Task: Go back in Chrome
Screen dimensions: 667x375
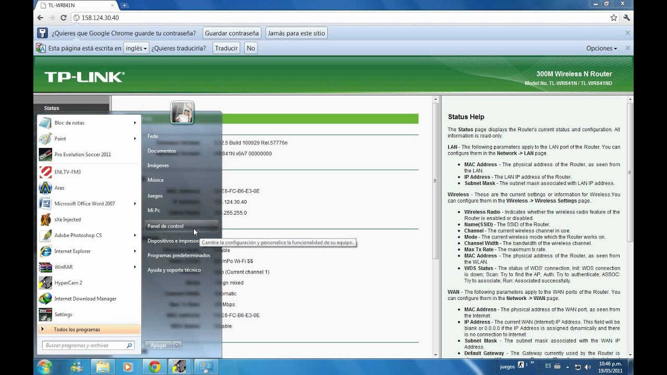Action: [x=40, y=18]
